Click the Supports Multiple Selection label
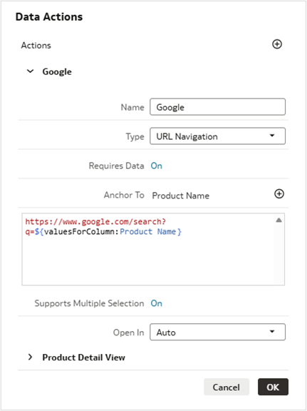Viewport: 307px width, 411px height. (x=89, y=303)
